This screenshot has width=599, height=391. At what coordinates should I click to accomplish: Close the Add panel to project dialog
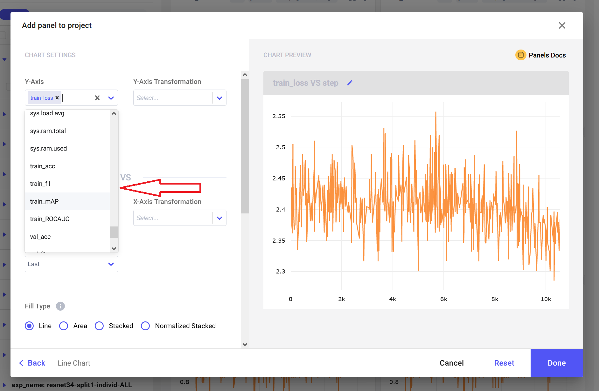pos(562,25)
